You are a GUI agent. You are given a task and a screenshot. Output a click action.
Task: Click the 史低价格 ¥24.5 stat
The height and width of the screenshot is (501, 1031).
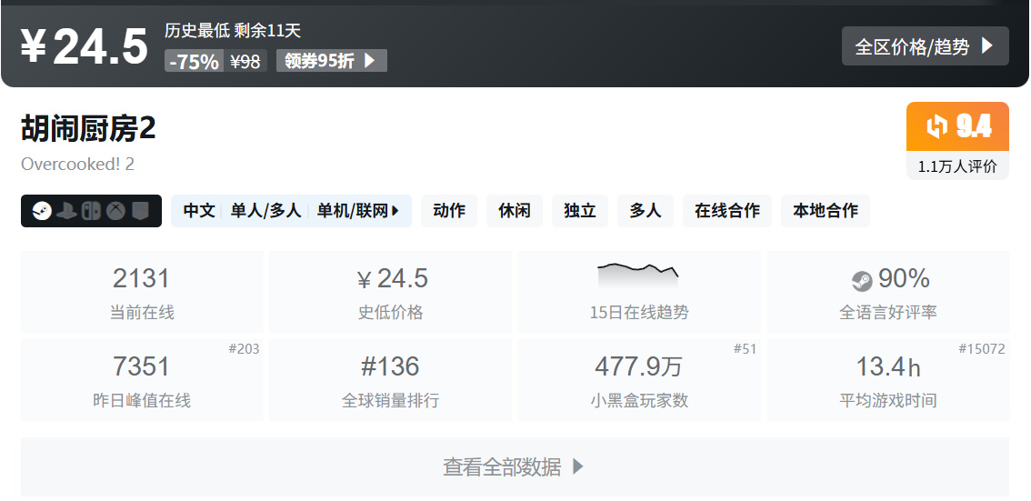pos(391,291)
